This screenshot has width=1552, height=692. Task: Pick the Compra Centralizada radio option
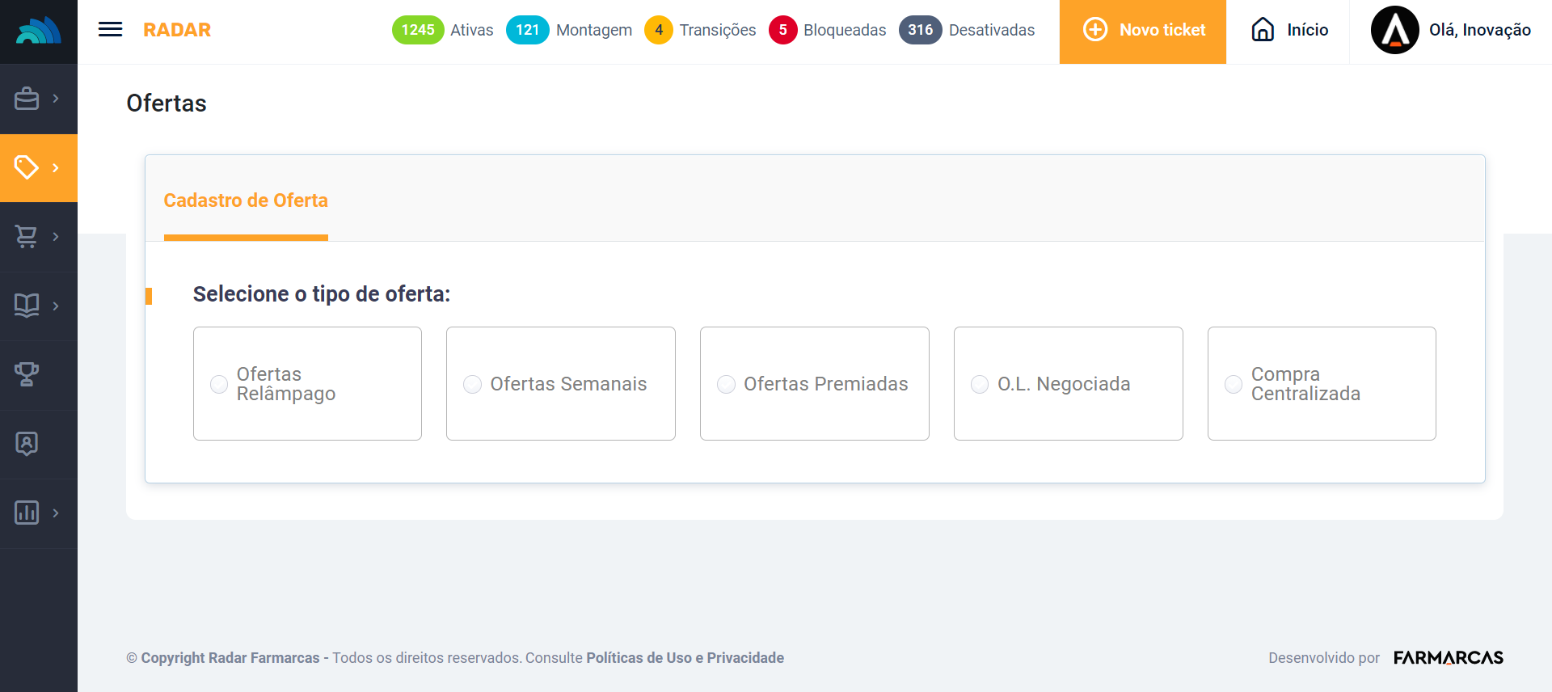coord(1234,384)
